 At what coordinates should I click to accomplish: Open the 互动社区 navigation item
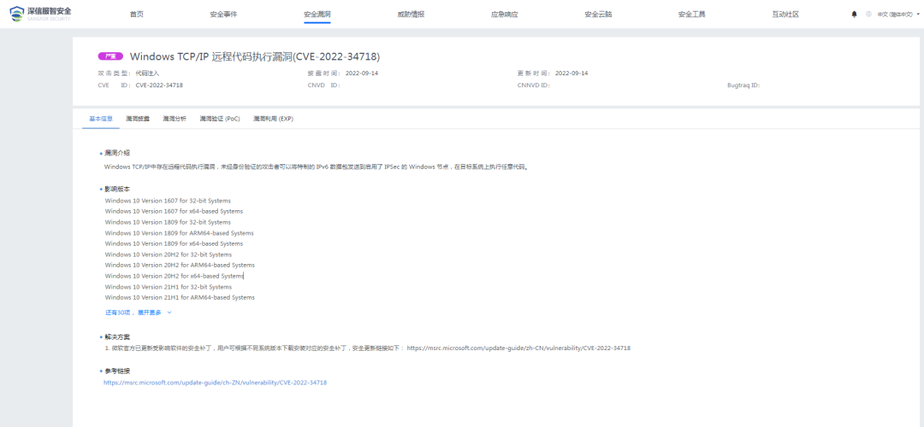click(x=785, y=15)
